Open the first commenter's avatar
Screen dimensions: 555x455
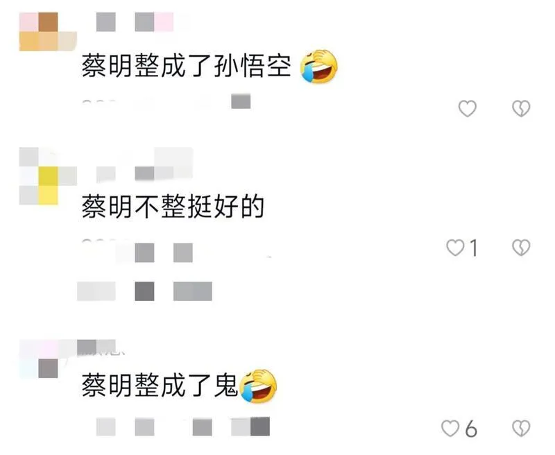point(48,31)
